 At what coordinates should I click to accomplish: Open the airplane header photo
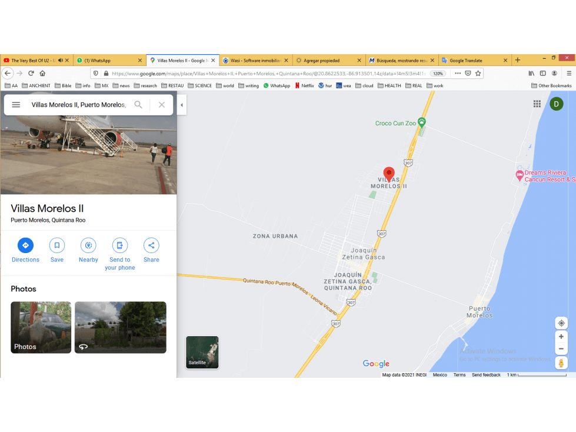point(88,155)
